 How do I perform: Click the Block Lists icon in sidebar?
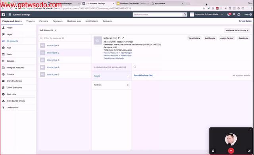3,94
